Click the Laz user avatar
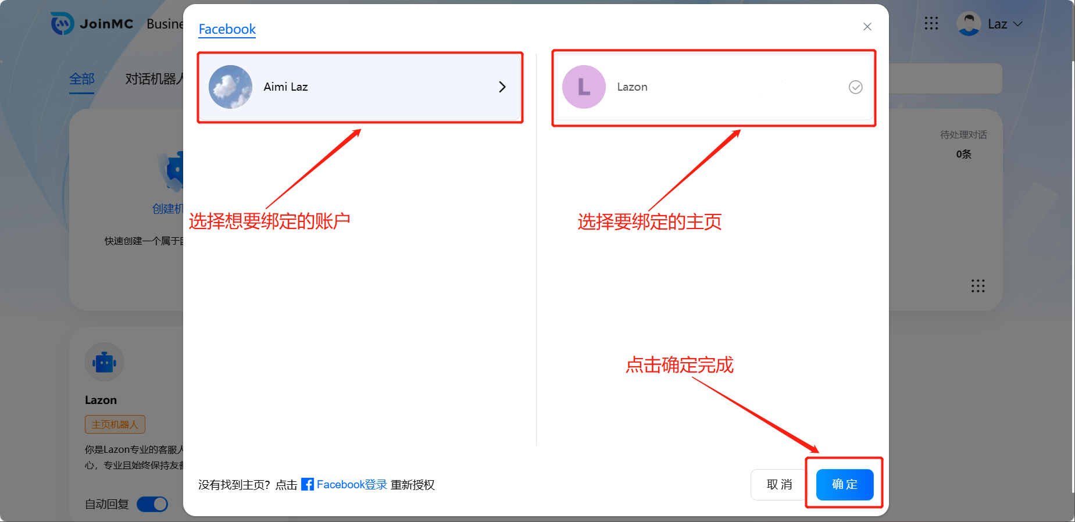This screenshot has height=522, width=1075. 969,24
